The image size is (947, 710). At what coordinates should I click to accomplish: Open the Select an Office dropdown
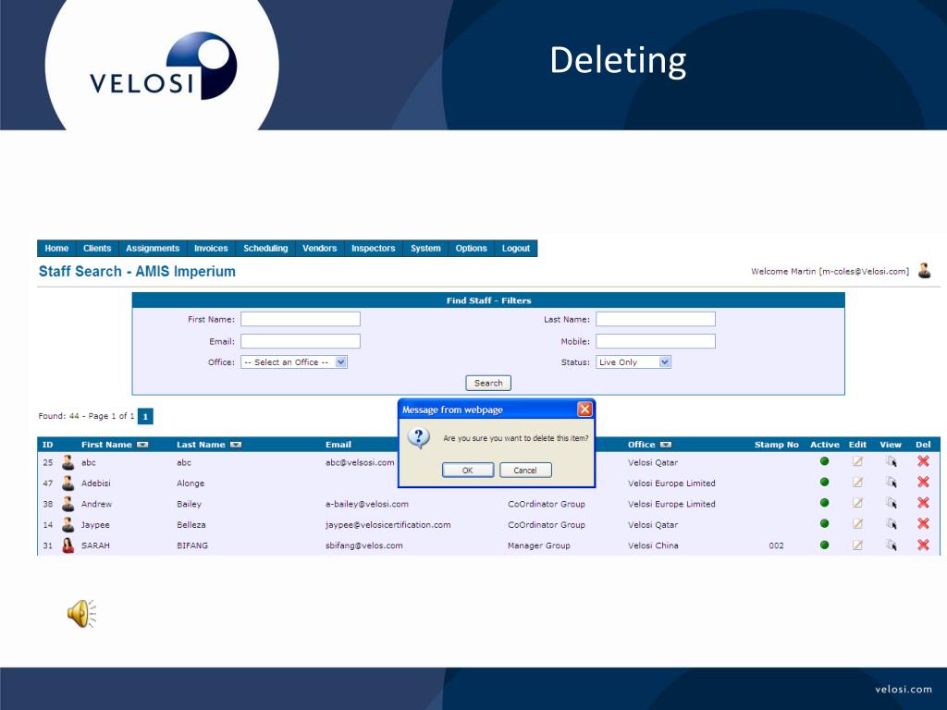tap(294, 362)
